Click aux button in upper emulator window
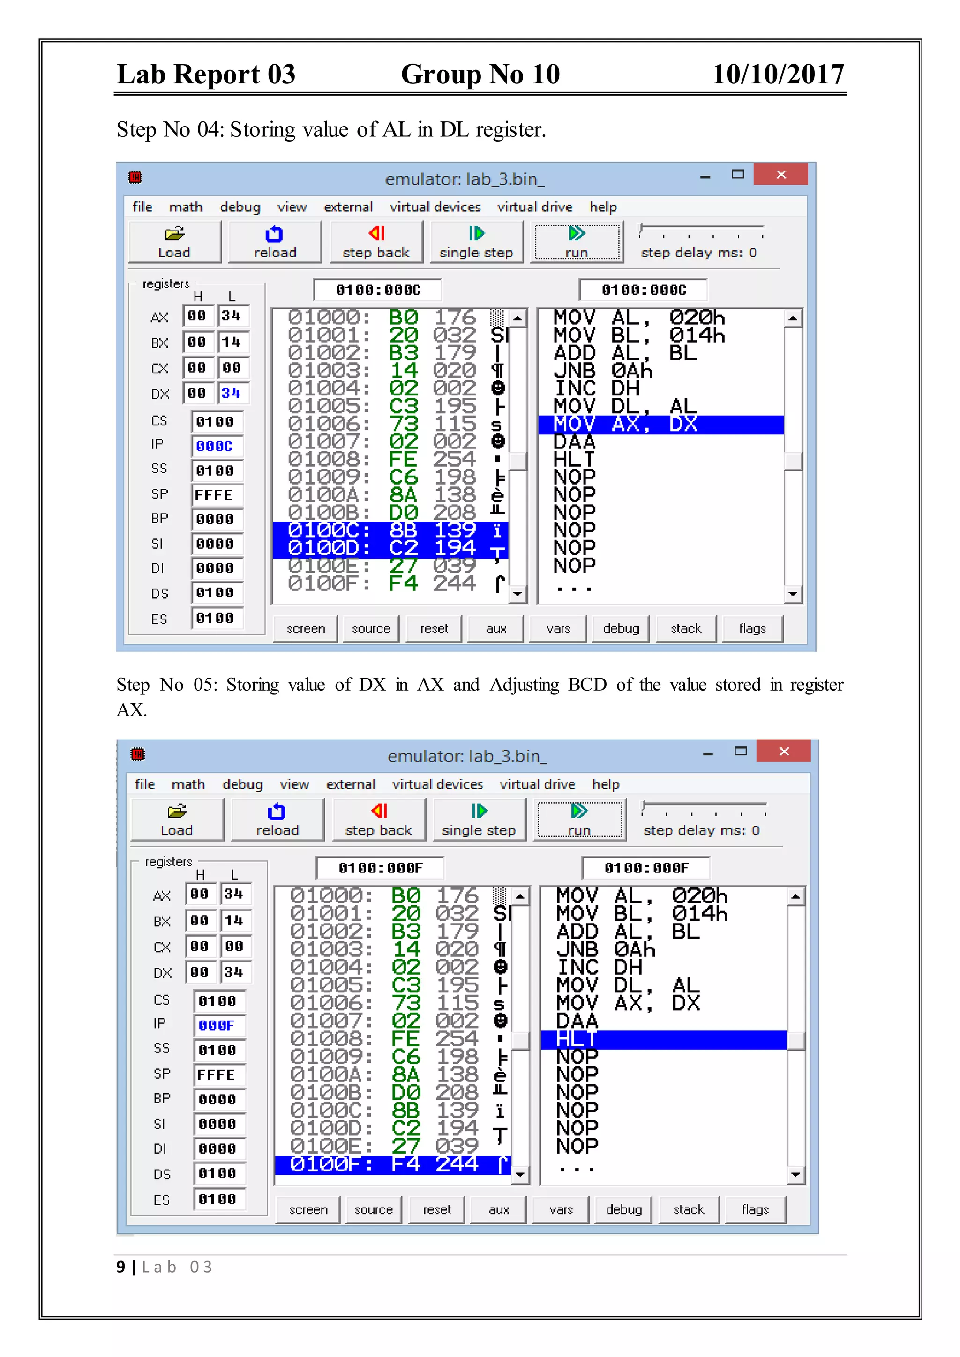The width and height of the screenshot is (960, 1357). click(496, 629)
